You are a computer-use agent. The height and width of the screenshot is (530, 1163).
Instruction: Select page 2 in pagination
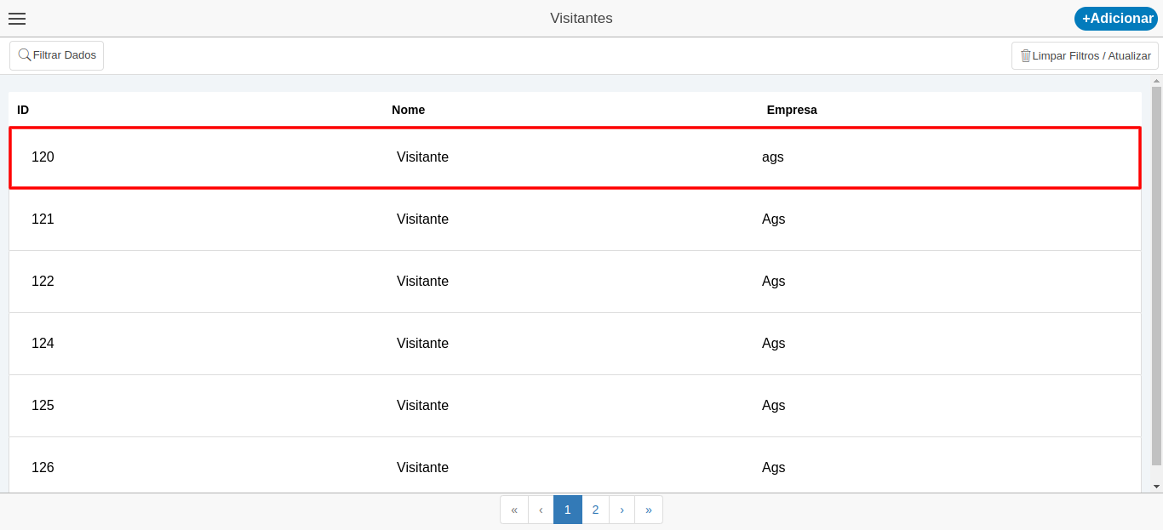tap(595, 510)
